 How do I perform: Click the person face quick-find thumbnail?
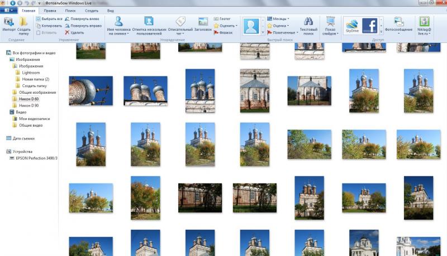pos(251,26)
